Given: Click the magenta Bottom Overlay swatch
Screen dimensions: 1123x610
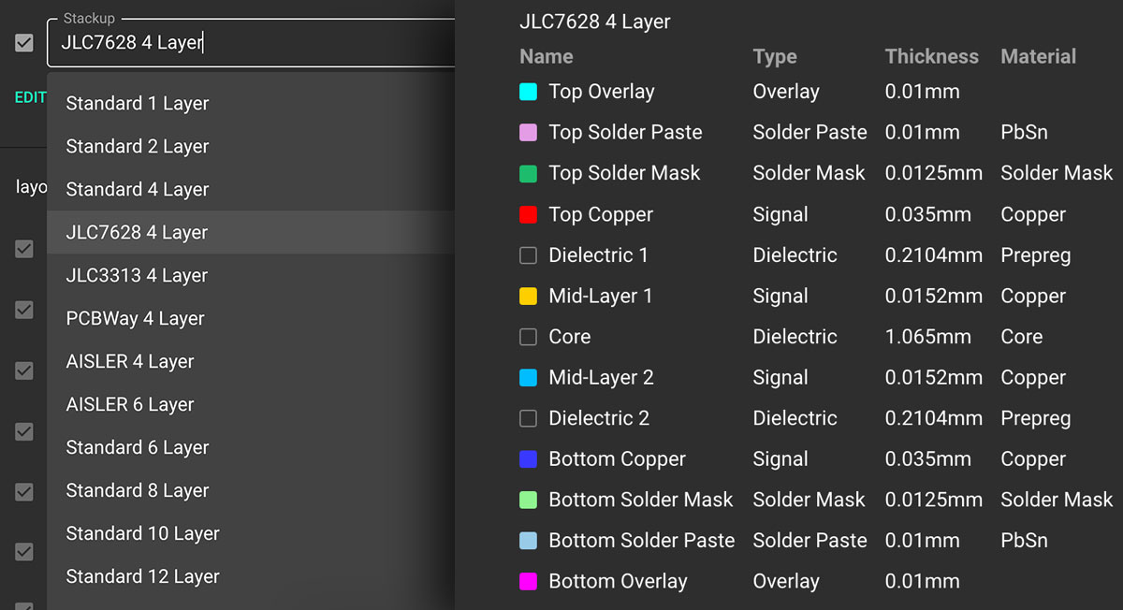Looking at the screenshot, I should pos(528,582).
